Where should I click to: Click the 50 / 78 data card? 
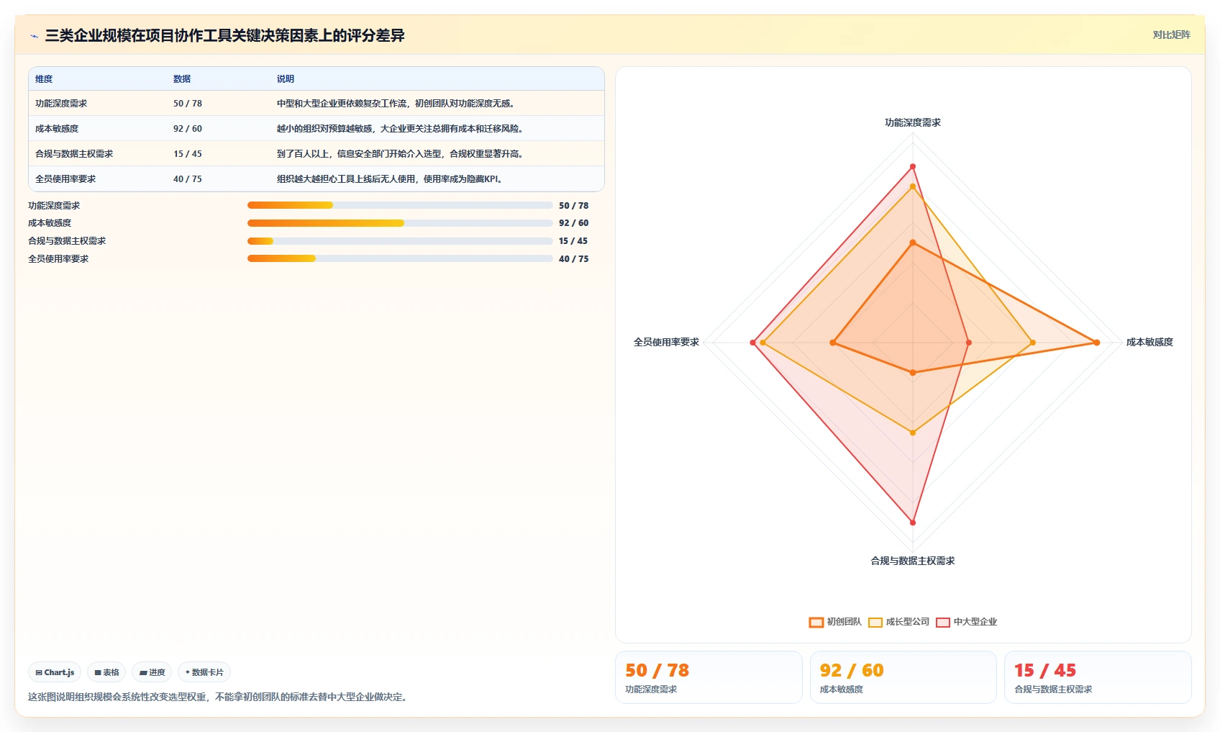click(x=709, y=677)
